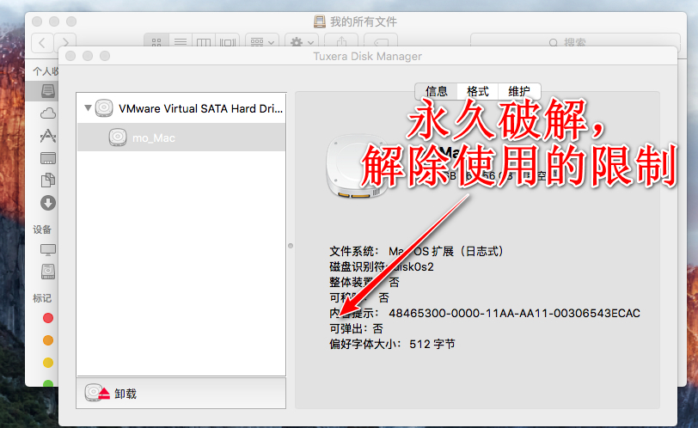Switch to the 信息 tab
The height and width of the screenshot is (428, 698).
[x=437, y=91]
